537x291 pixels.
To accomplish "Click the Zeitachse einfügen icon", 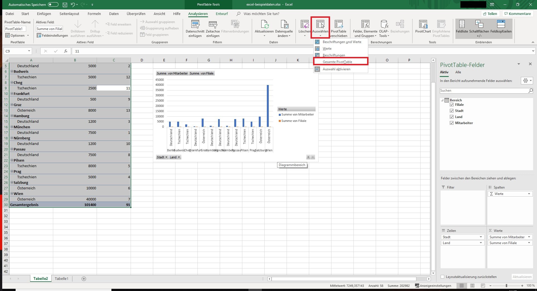I will (x=213, y=25).
